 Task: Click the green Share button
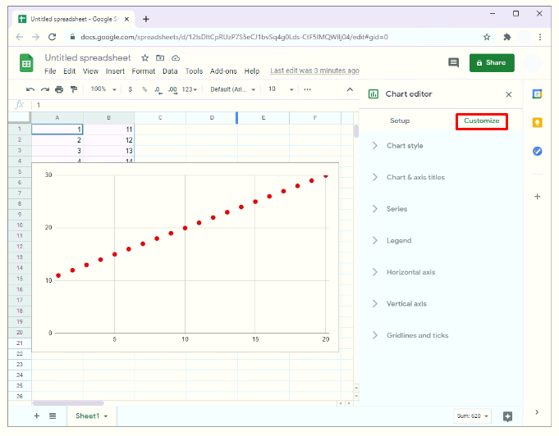tap(492, 62)
